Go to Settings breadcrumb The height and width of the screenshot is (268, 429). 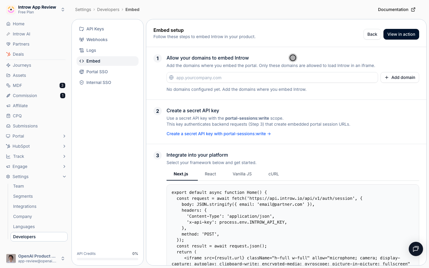83,10
